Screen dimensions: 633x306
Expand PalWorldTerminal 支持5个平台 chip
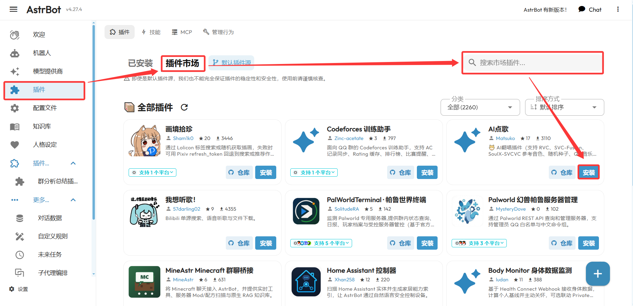(321, 243)
